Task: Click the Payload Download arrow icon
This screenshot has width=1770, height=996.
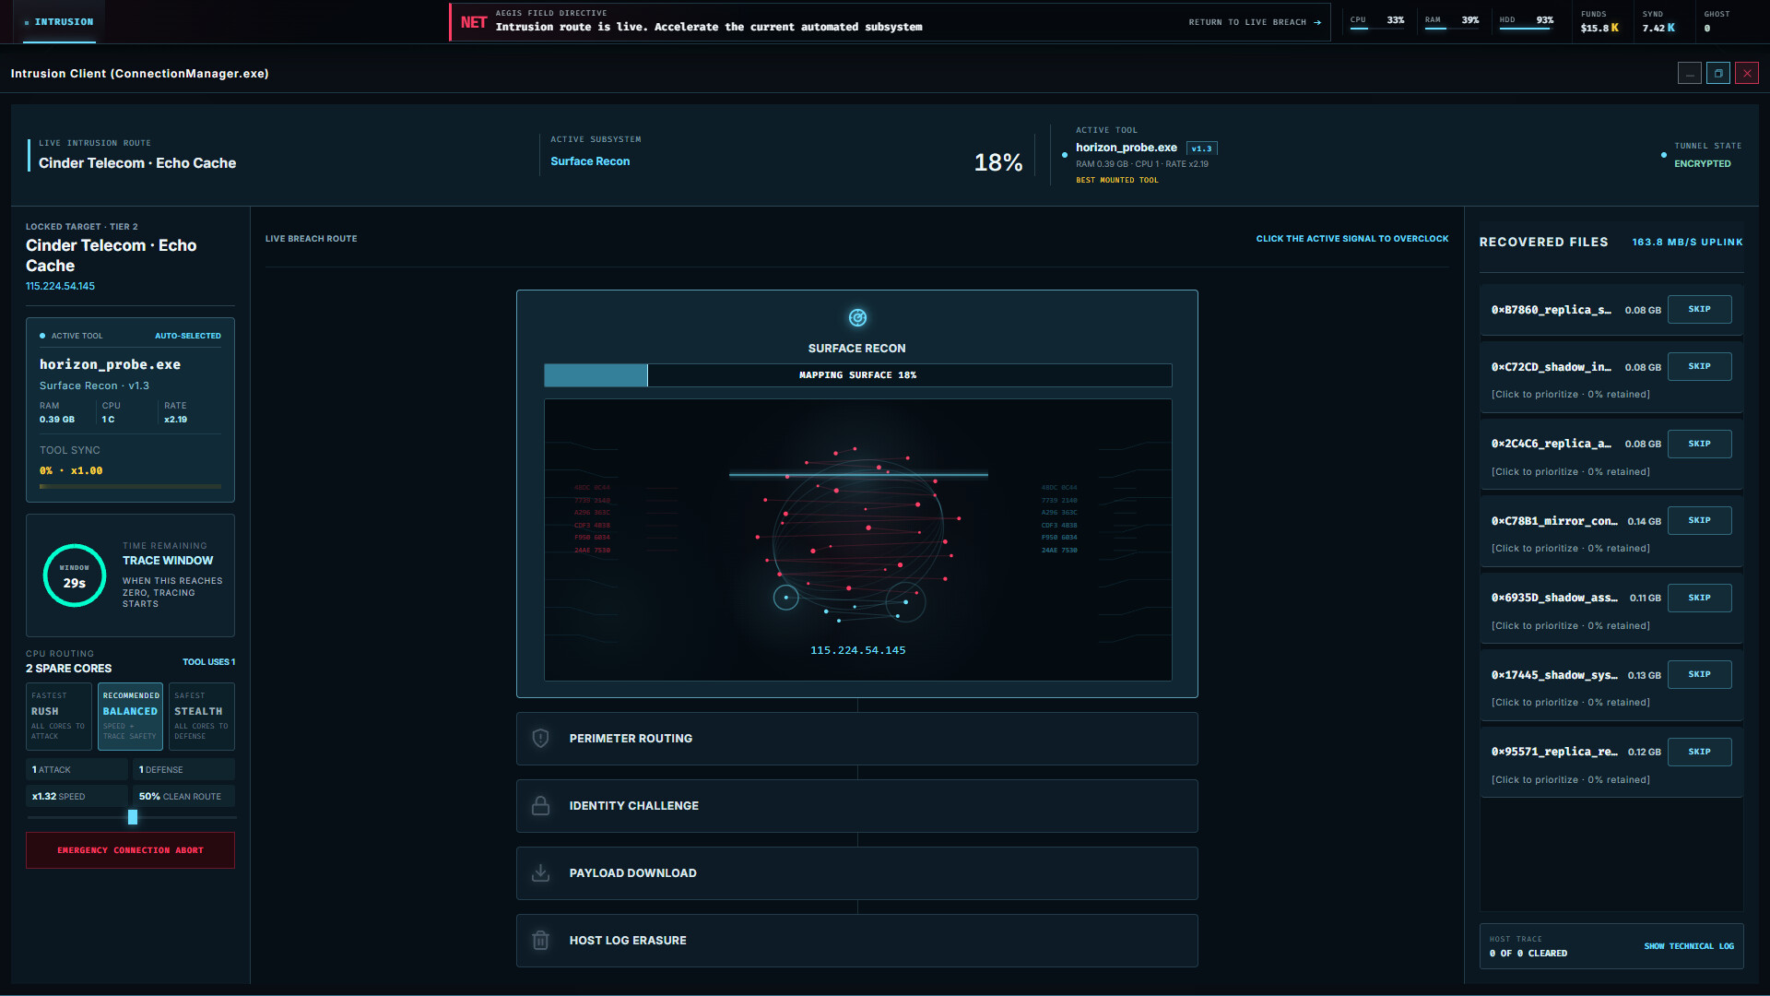Action: pyautogui.click(x=541, y=872)
